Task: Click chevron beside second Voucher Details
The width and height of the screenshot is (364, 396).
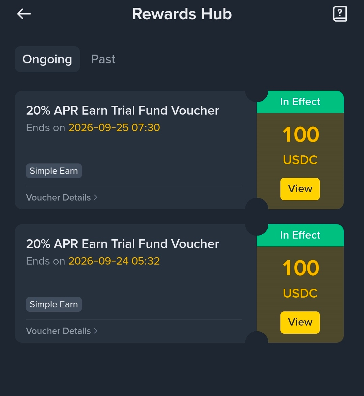Action: point(95,331)
